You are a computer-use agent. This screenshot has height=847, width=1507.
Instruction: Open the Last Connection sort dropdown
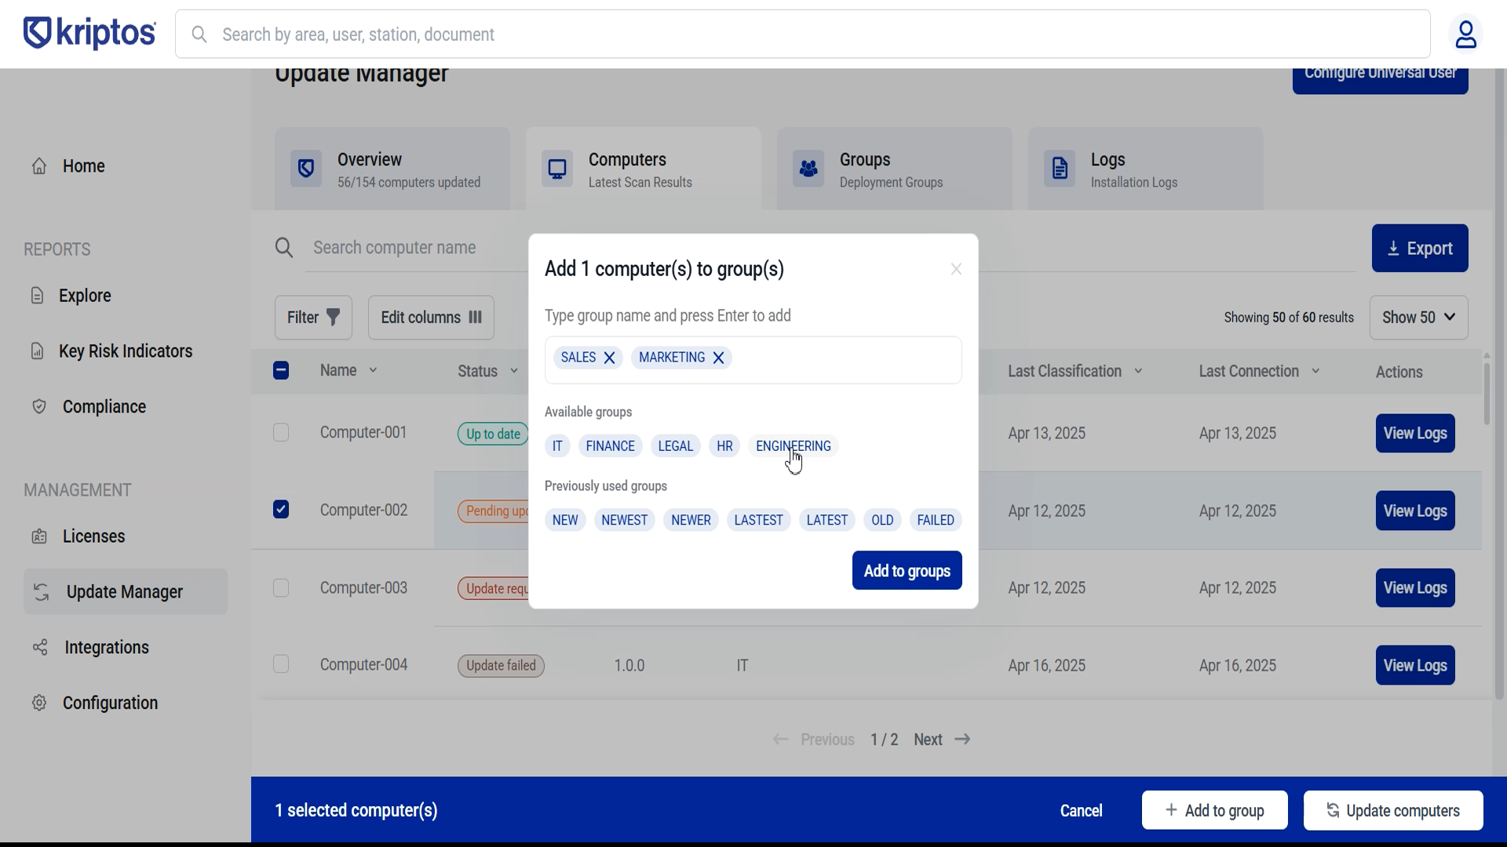[1317, 372]
